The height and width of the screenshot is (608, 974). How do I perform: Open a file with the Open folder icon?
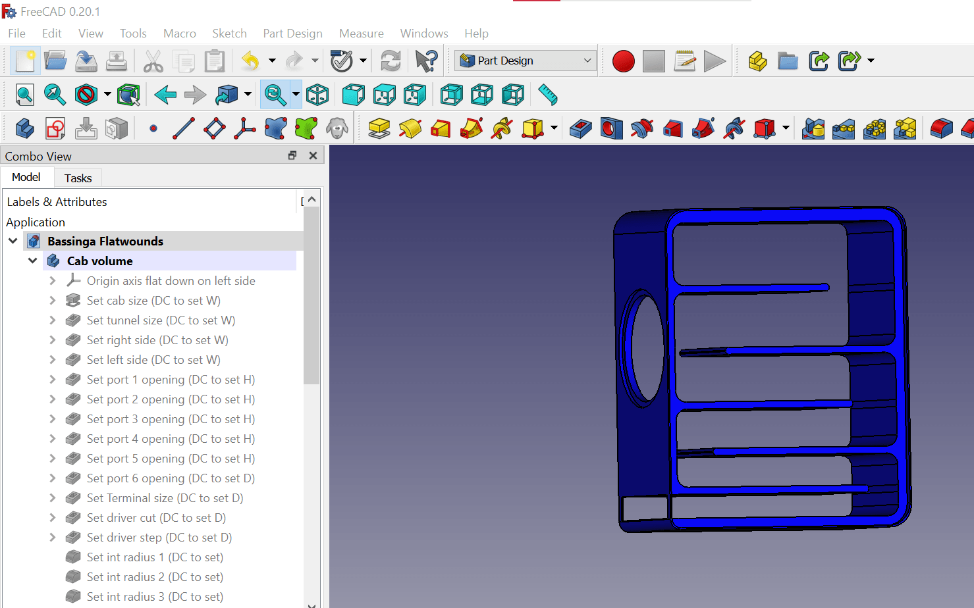(55, 61)
